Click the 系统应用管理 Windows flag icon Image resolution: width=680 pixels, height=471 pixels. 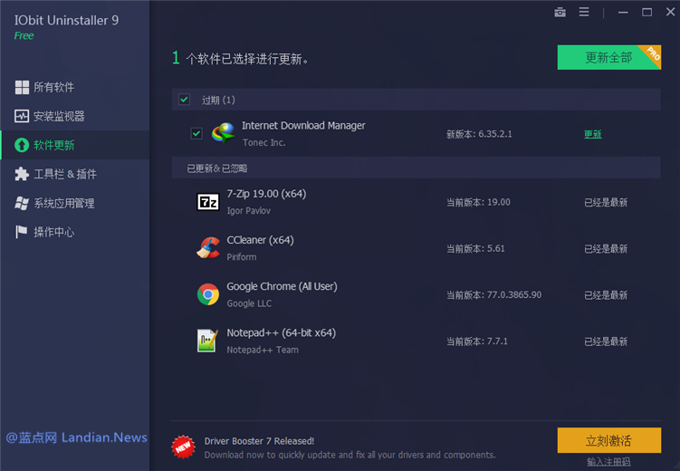point(22,203)
